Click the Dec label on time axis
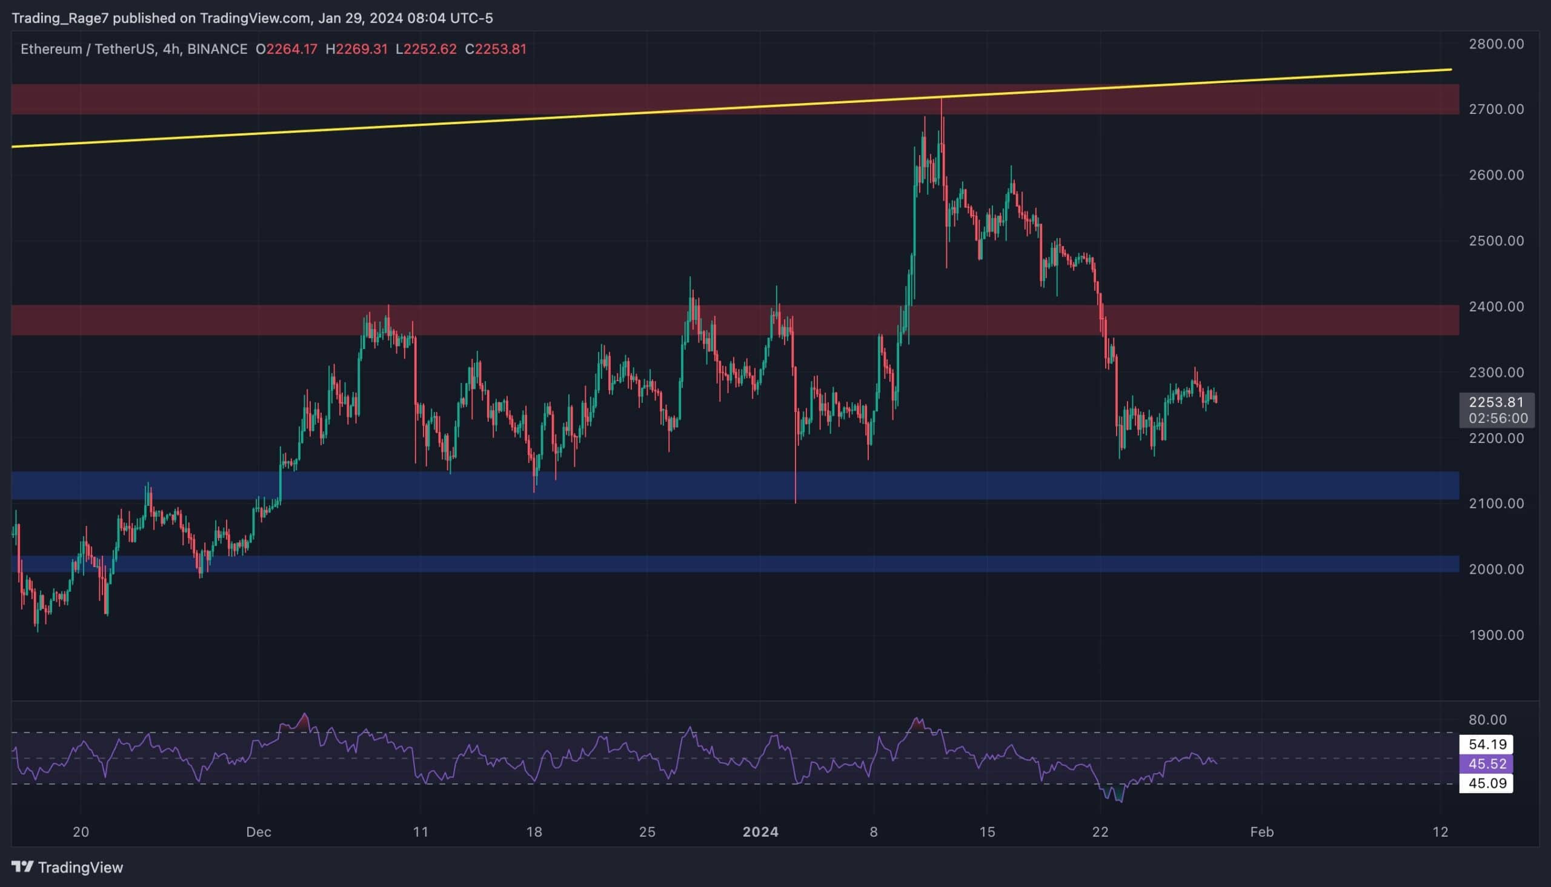The width and height of the screenshot is (1551, 887). point(258,831)
